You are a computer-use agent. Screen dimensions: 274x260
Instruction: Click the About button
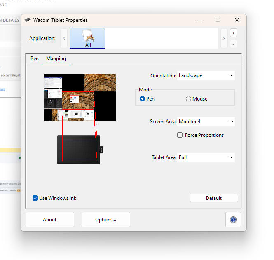pos(50,220)
